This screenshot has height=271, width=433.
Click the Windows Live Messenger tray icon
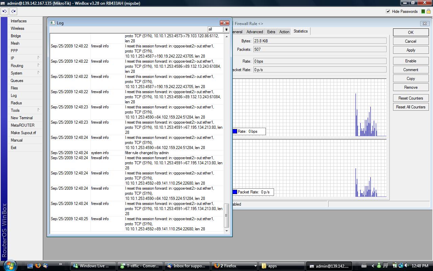[379, 266]
